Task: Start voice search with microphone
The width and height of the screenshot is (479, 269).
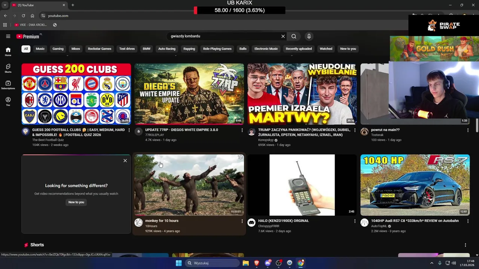Action: (x=309, y=36)
